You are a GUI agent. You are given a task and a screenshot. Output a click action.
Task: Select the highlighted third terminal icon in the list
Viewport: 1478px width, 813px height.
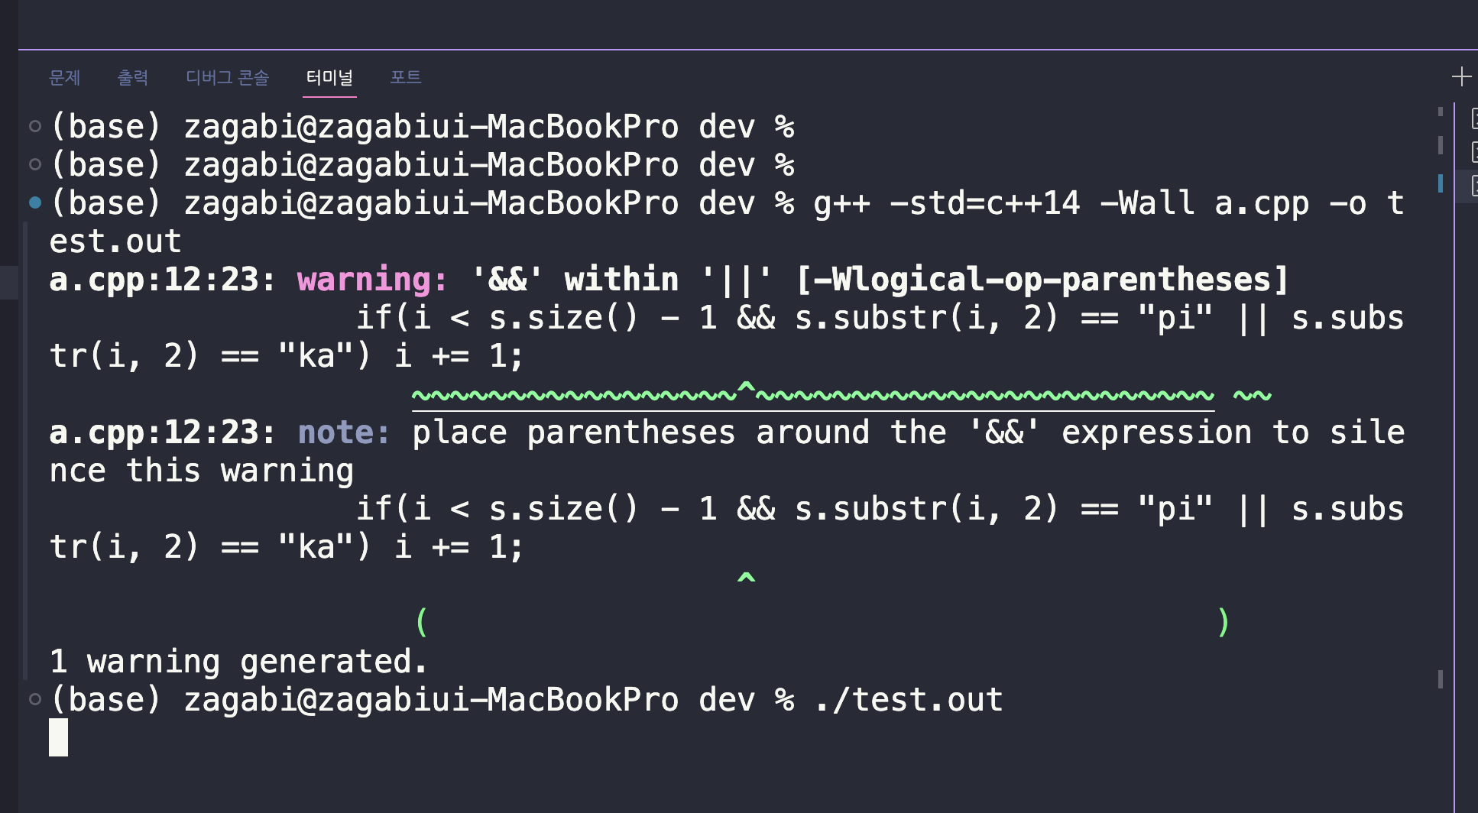pos(1473,186)
